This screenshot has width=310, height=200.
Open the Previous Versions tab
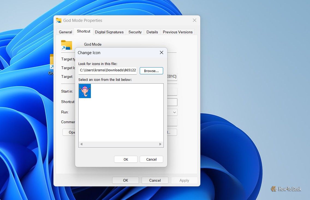(178, 32)
